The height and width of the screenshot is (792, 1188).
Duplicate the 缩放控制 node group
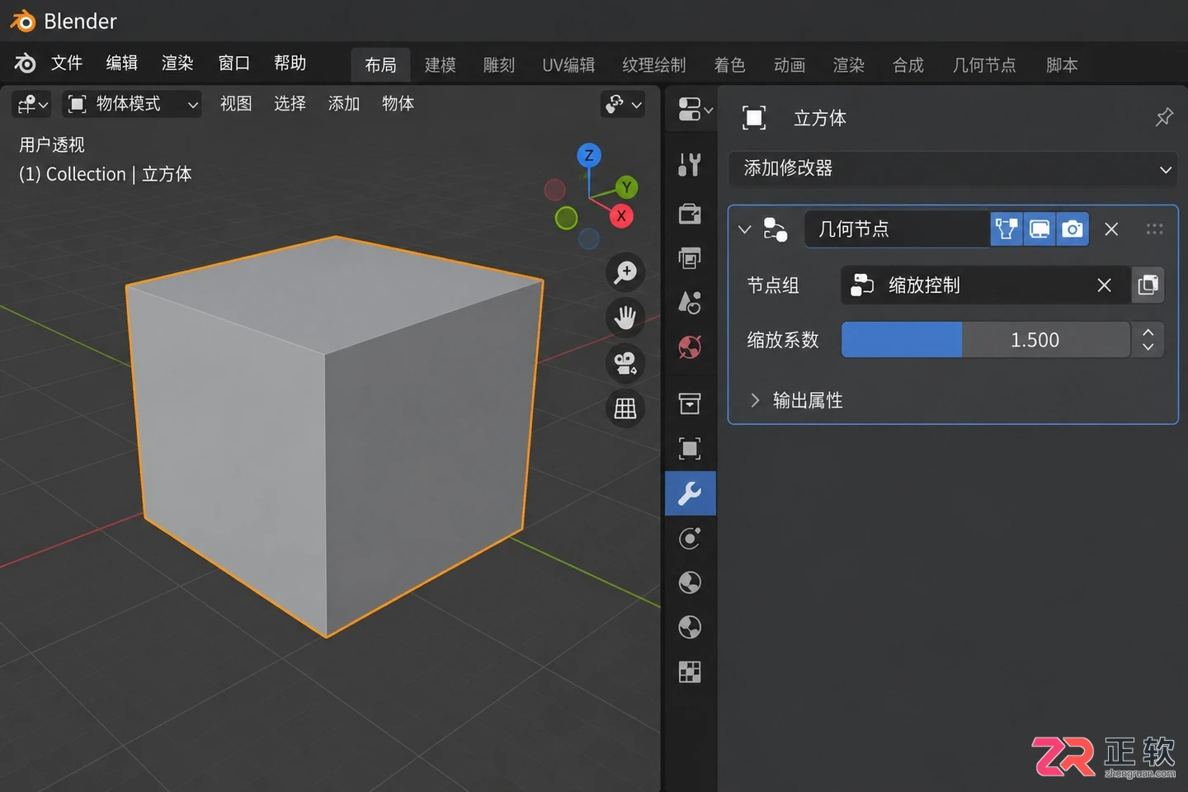click(1148, 285)
